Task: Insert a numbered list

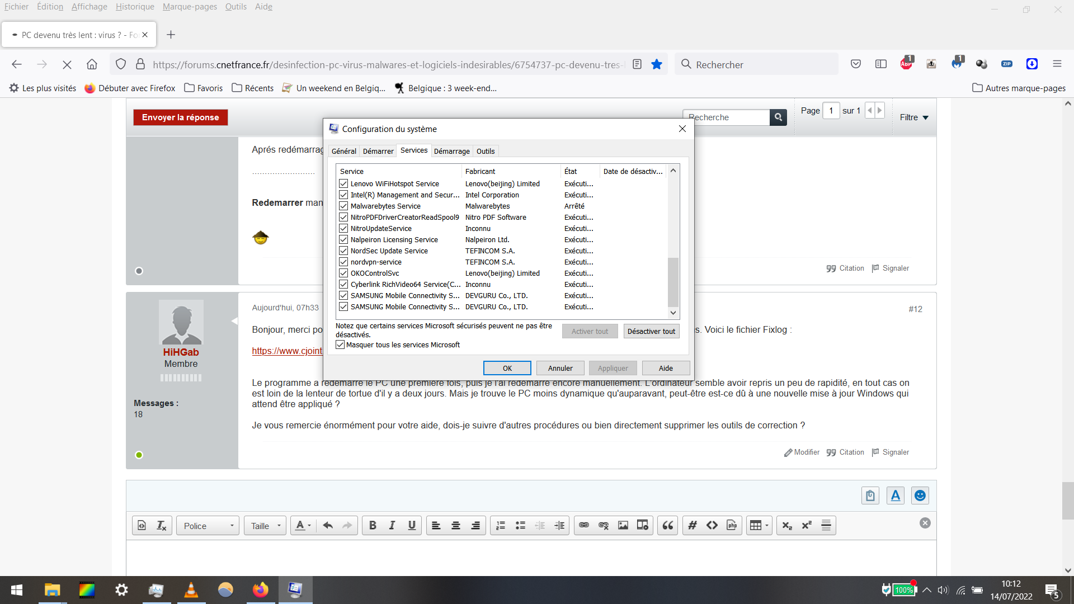Action: (x=501, y=526)
